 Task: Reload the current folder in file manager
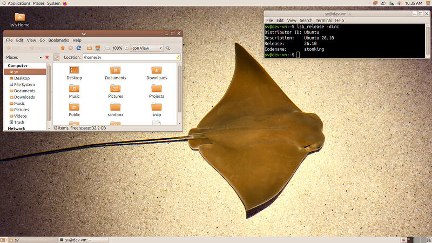click(x=78, y=48)
